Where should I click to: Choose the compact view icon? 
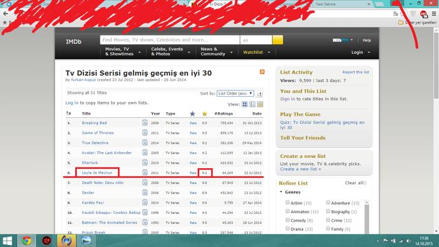pos(260,104)
